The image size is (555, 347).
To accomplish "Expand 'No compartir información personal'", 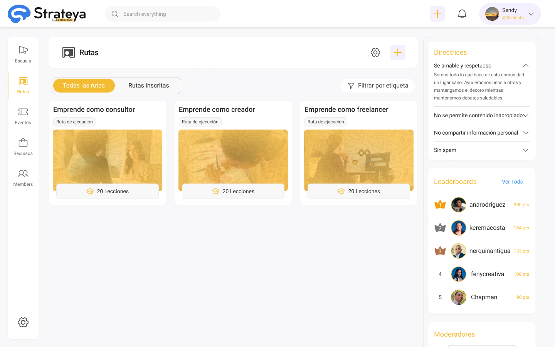I will (526, 133).
